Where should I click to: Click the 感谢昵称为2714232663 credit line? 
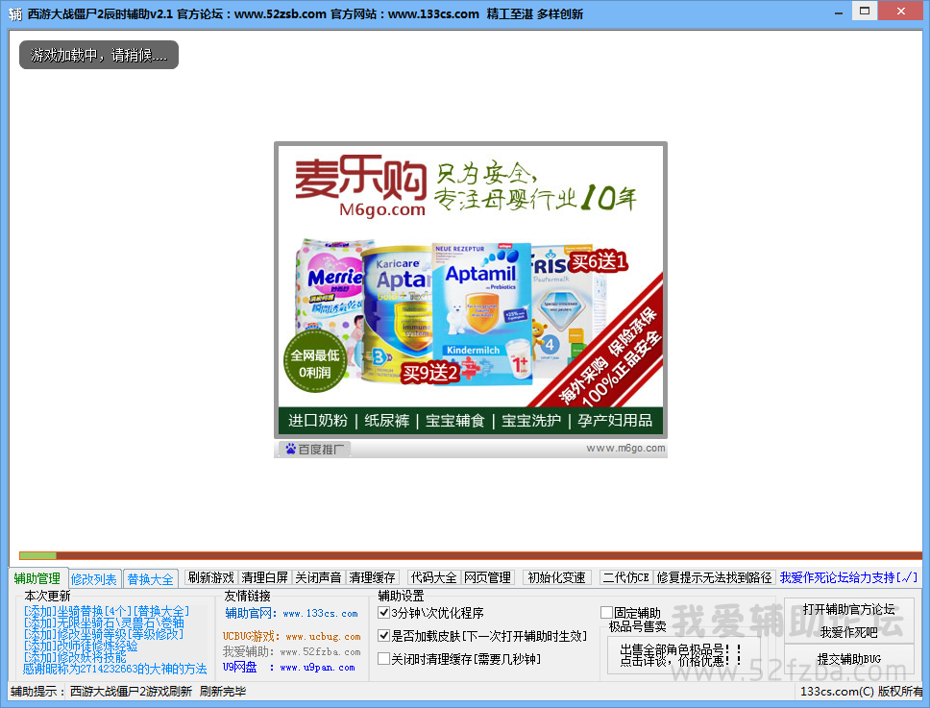click(x=114, y=669)
